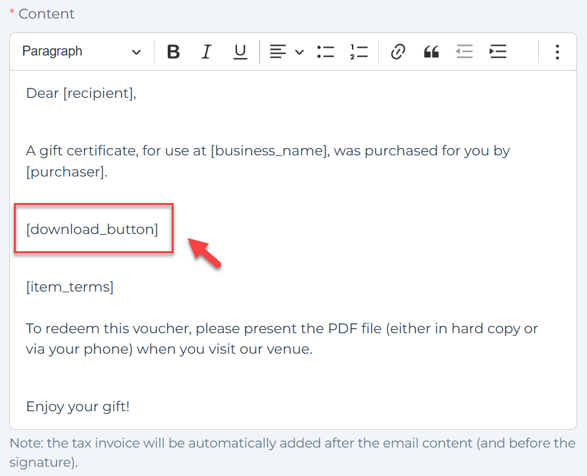Toggle bold formatting
587x476 pixels.
pyautogui.click(x=174, y=52)
